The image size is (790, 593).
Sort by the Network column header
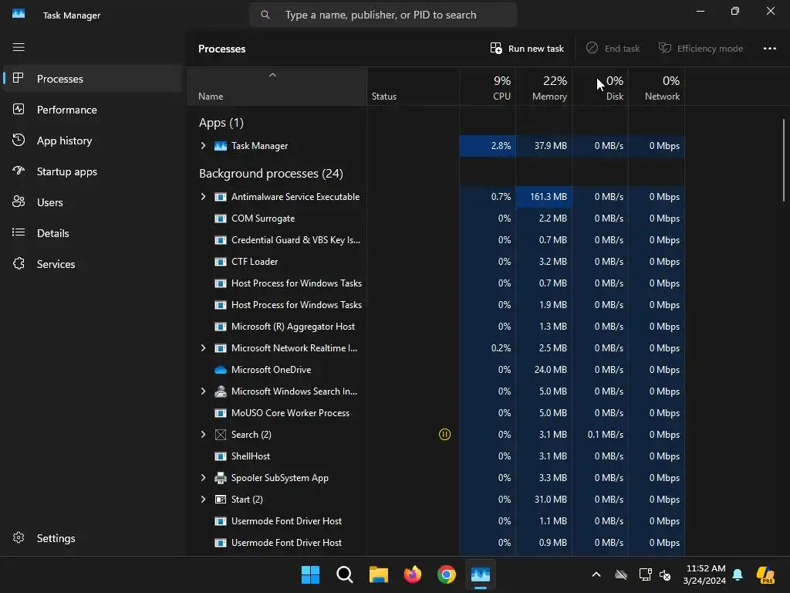(657, 87)
